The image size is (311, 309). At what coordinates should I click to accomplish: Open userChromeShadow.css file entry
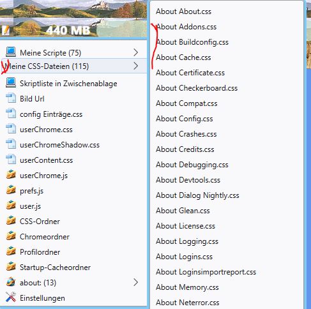point(73,144)
